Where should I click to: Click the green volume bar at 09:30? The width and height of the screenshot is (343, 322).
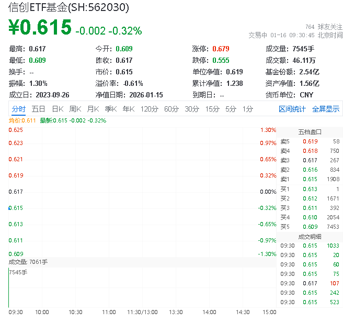point(9,288)
